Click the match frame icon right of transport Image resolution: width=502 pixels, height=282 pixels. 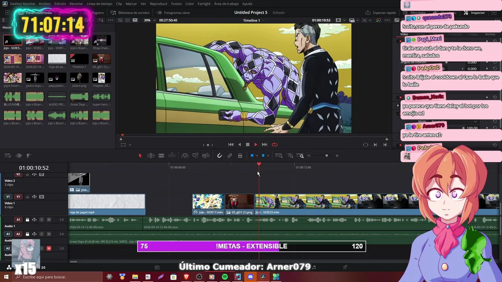click(x=366, y=145)
